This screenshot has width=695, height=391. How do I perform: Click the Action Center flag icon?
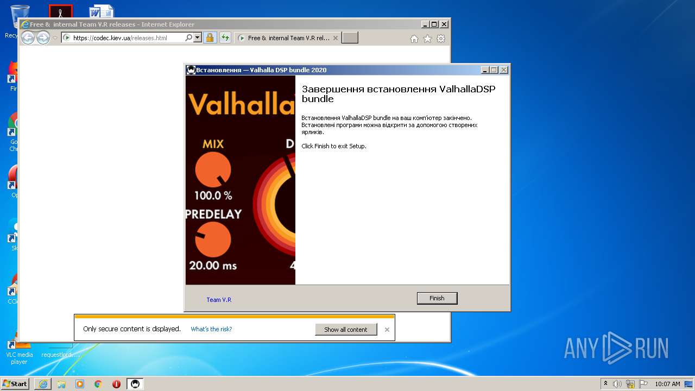(643, 384)
